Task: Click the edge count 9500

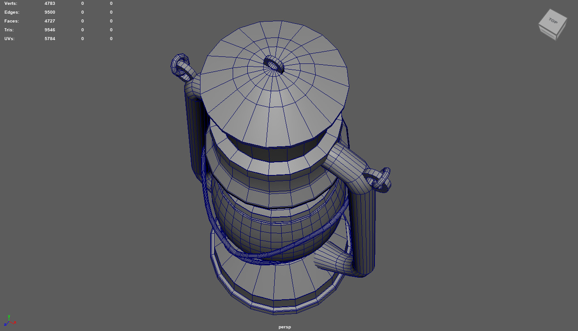Action: [x=50, y=12]
